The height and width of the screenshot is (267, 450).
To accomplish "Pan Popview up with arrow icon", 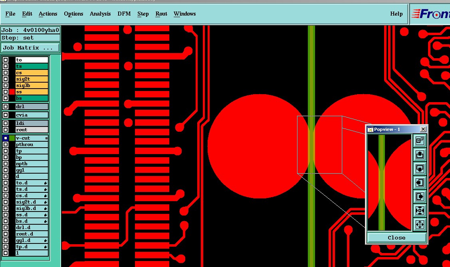I will tap(420, 154).
